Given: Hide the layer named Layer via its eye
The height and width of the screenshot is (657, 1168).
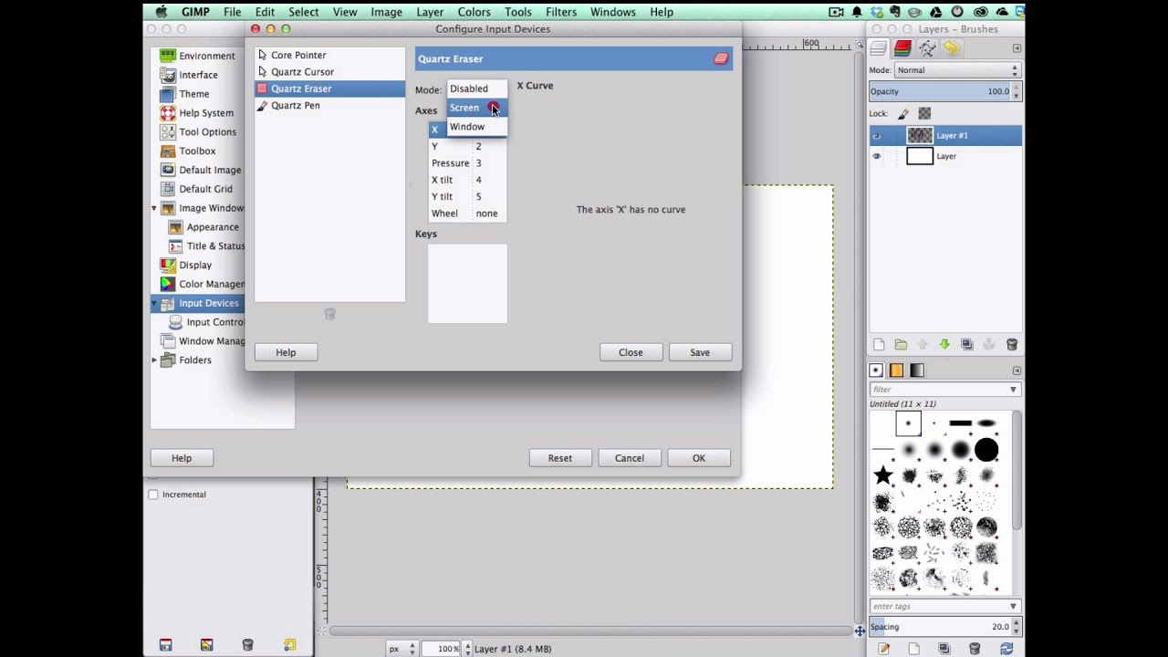Looking at the screenshot, I should click(x=877, y=156).
